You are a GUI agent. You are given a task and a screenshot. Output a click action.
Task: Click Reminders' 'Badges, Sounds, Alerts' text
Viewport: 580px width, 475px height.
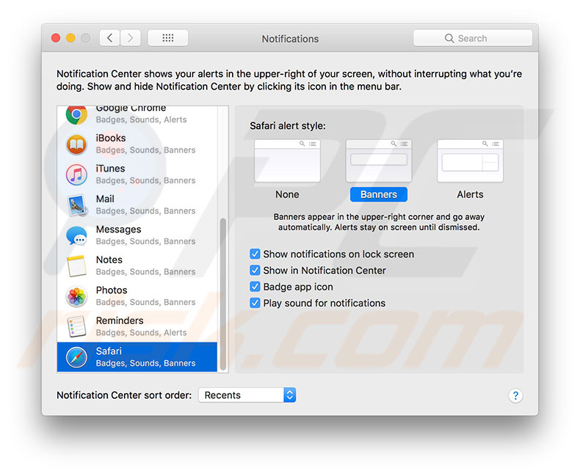pyautogui.click(x=141, y=333)
